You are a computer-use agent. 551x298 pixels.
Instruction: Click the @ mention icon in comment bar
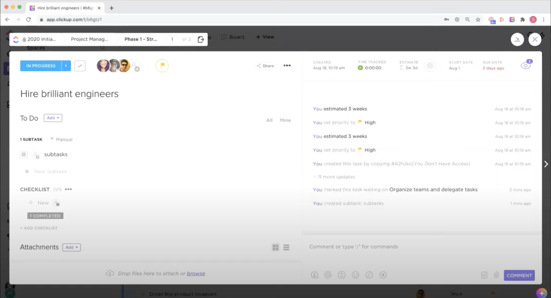328,275
